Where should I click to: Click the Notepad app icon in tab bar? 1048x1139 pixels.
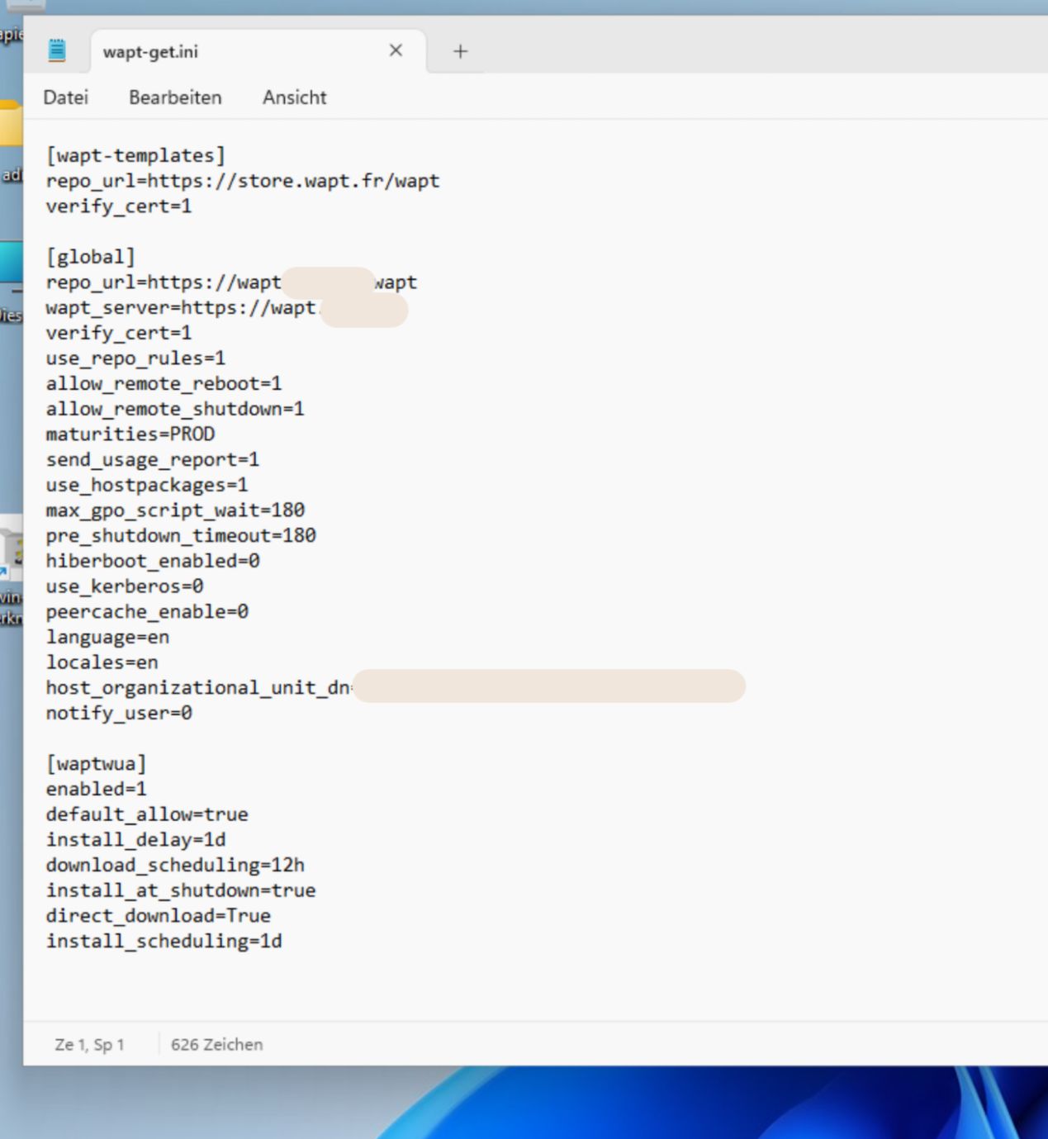pos(57,50)
